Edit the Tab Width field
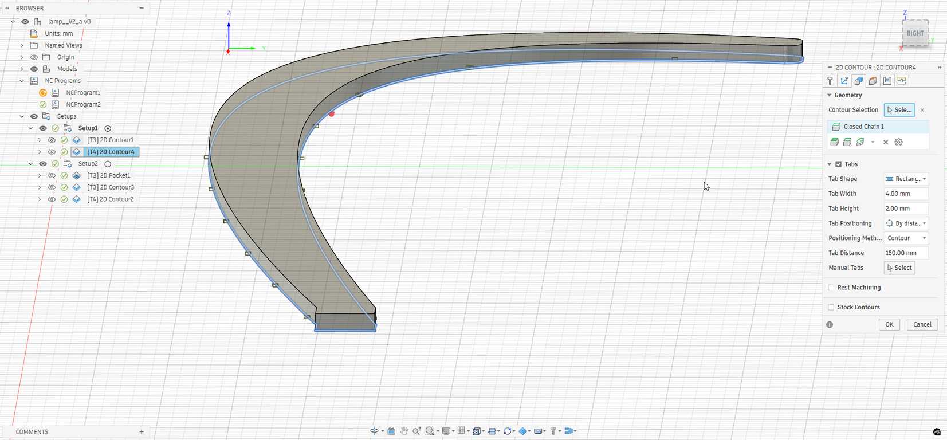The image size is (947, 440). pyautogui.click(x=906, y=194)
